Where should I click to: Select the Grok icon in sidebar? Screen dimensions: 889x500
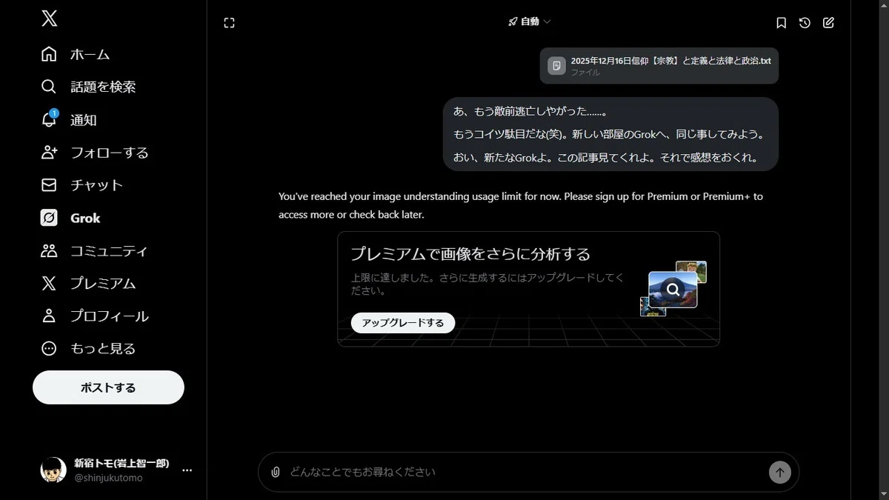pyautogui.click(x=49, y=218)
